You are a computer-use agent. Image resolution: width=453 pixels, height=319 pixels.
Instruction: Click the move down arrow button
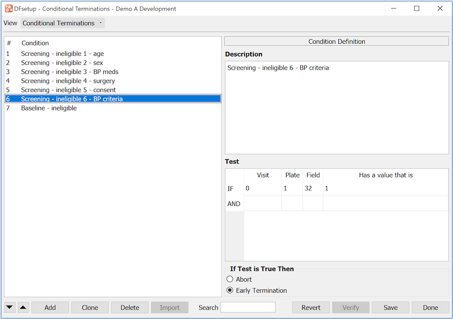(x=10, y=307)
